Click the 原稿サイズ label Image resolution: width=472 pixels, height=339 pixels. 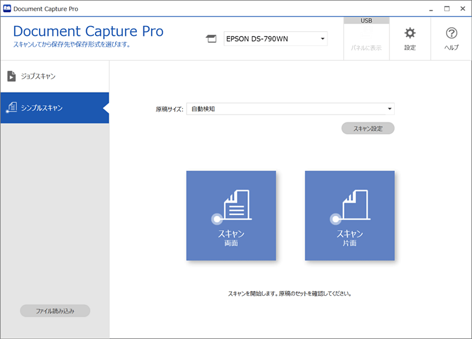click(169, 109)
